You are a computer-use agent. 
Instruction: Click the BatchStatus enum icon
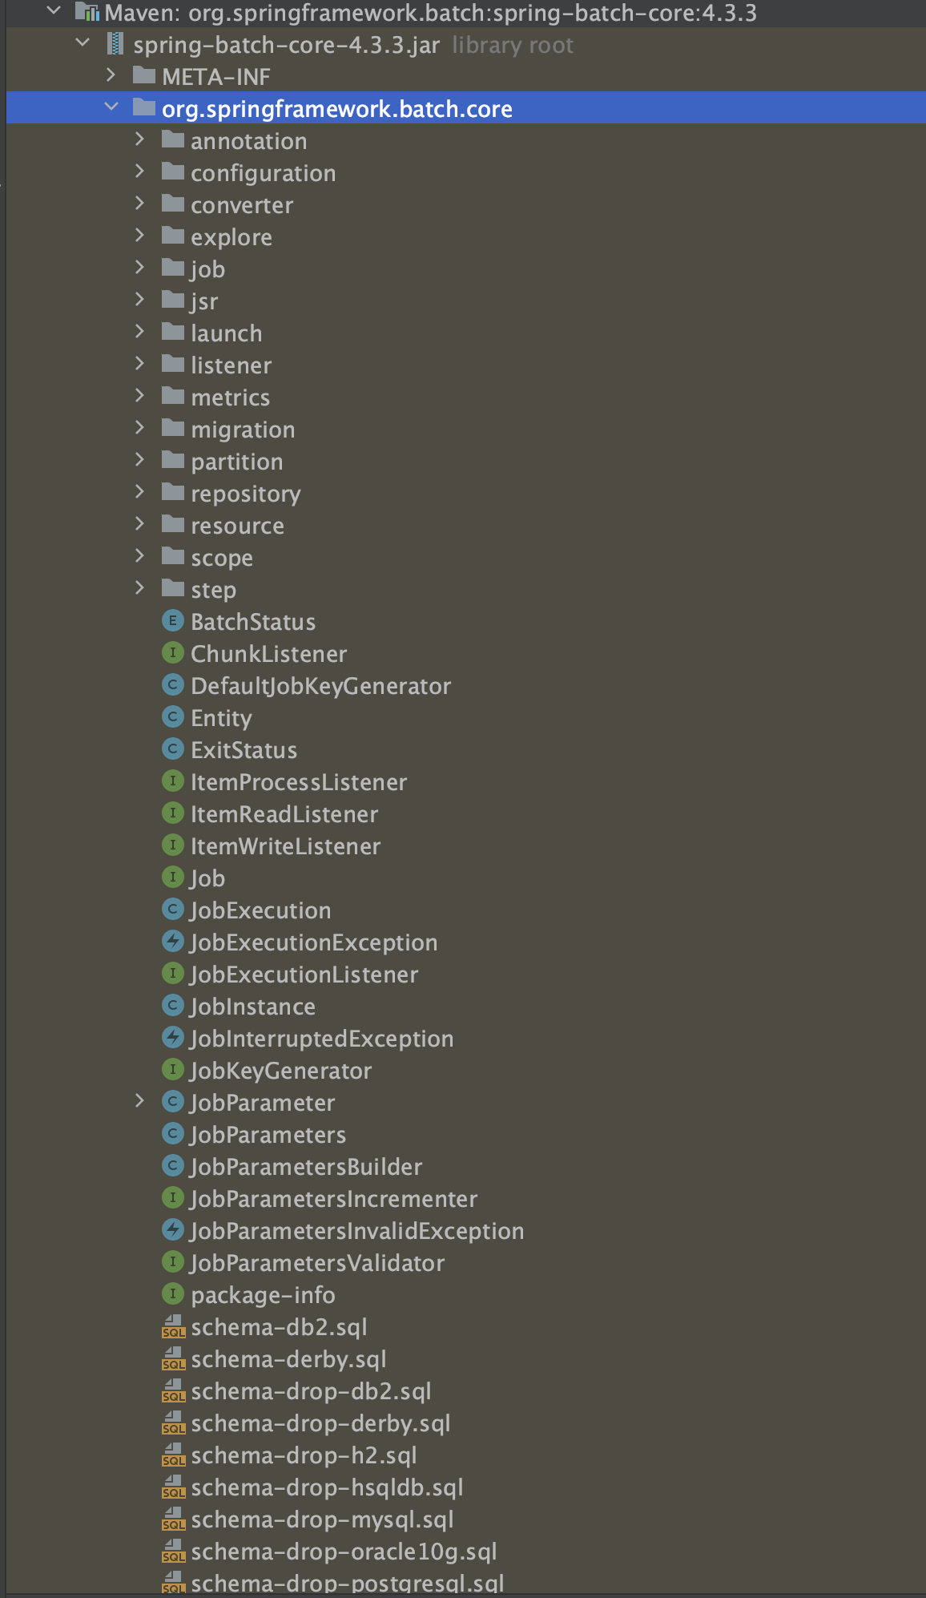coord(172,621)
